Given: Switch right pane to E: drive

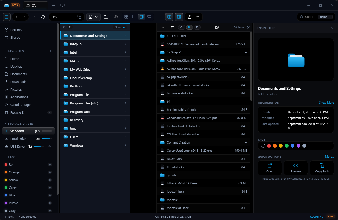Looking at the screenshot, I should [x=197, y=27].
